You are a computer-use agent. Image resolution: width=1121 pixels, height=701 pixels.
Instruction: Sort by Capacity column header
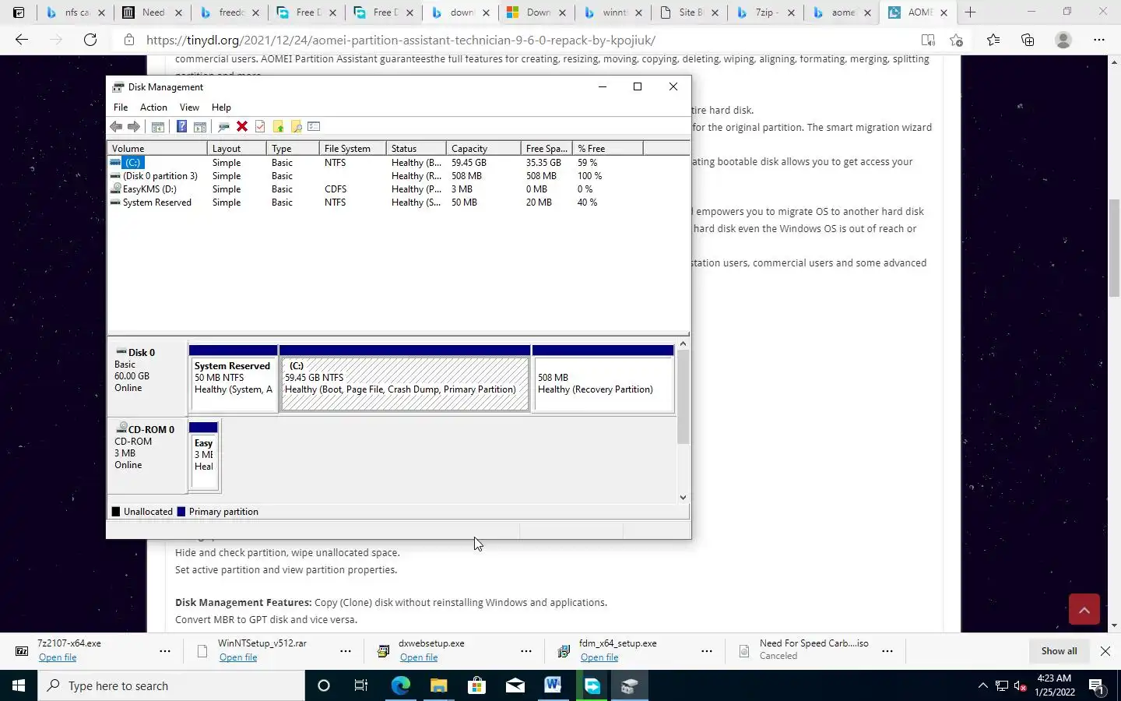(483, 148)
